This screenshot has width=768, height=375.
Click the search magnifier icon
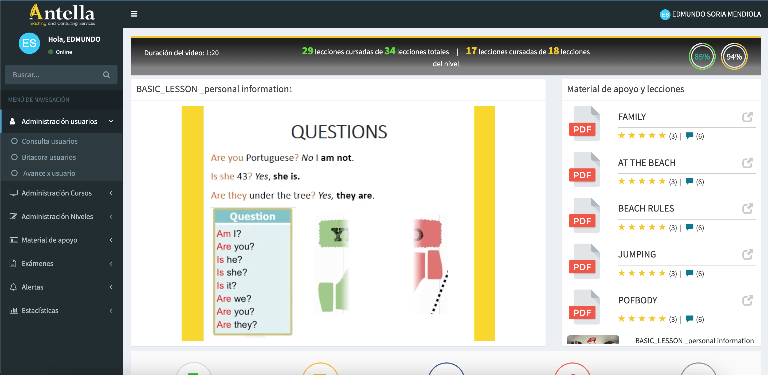[x=107, y=75]
